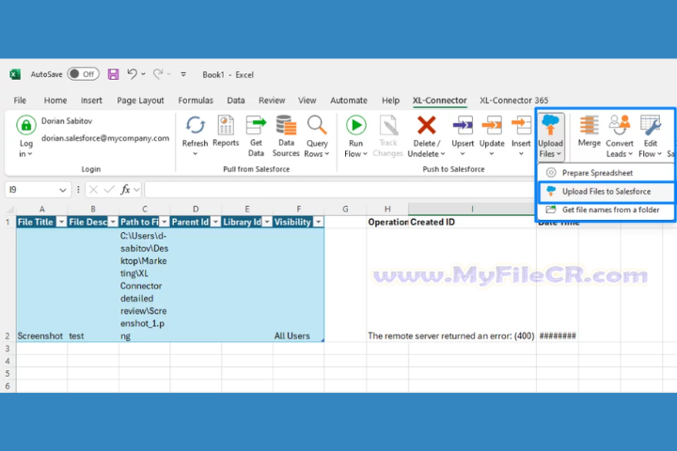Toggle the AutoSave switch
This screenshot has width=677, height=451.
tap(84, 74)
